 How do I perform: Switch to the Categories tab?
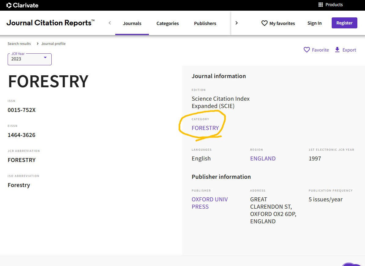click(168, 23)
